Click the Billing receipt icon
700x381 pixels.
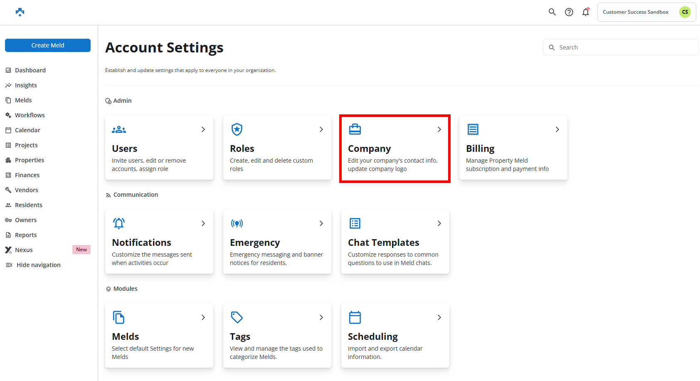[473, 129]
